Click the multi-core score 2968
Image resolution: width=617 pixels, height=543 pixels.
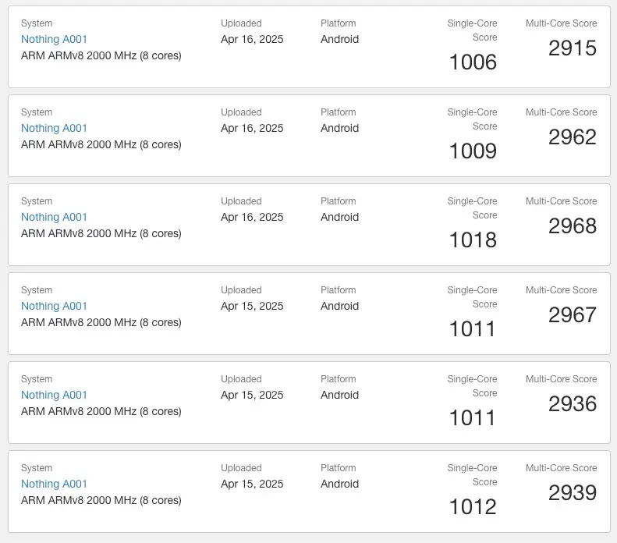[x=573, y=225]
